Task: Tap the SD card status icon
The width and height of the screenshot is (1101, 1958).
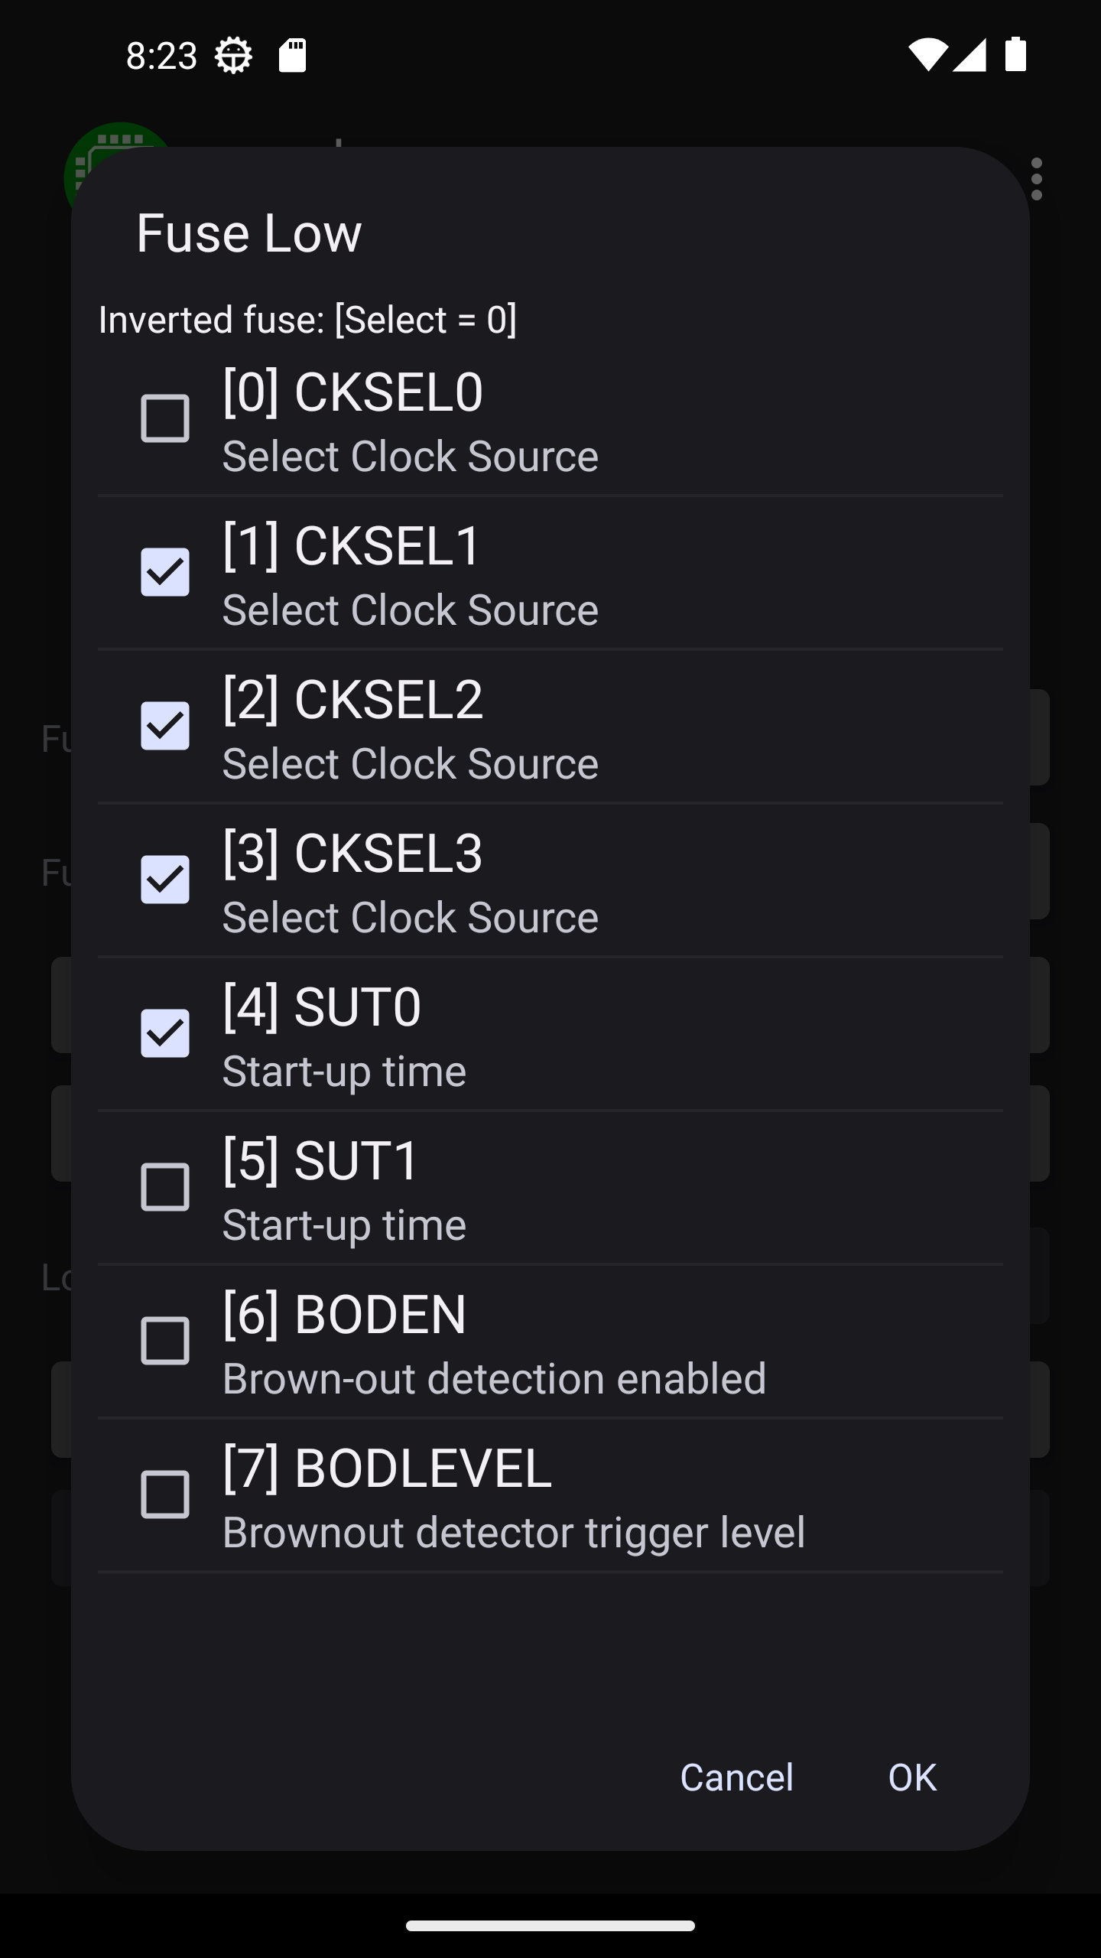Action: coord(292,56)
